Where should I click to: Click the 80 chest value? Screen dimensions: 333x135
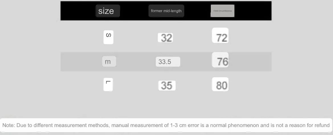[x=220, y=84]
